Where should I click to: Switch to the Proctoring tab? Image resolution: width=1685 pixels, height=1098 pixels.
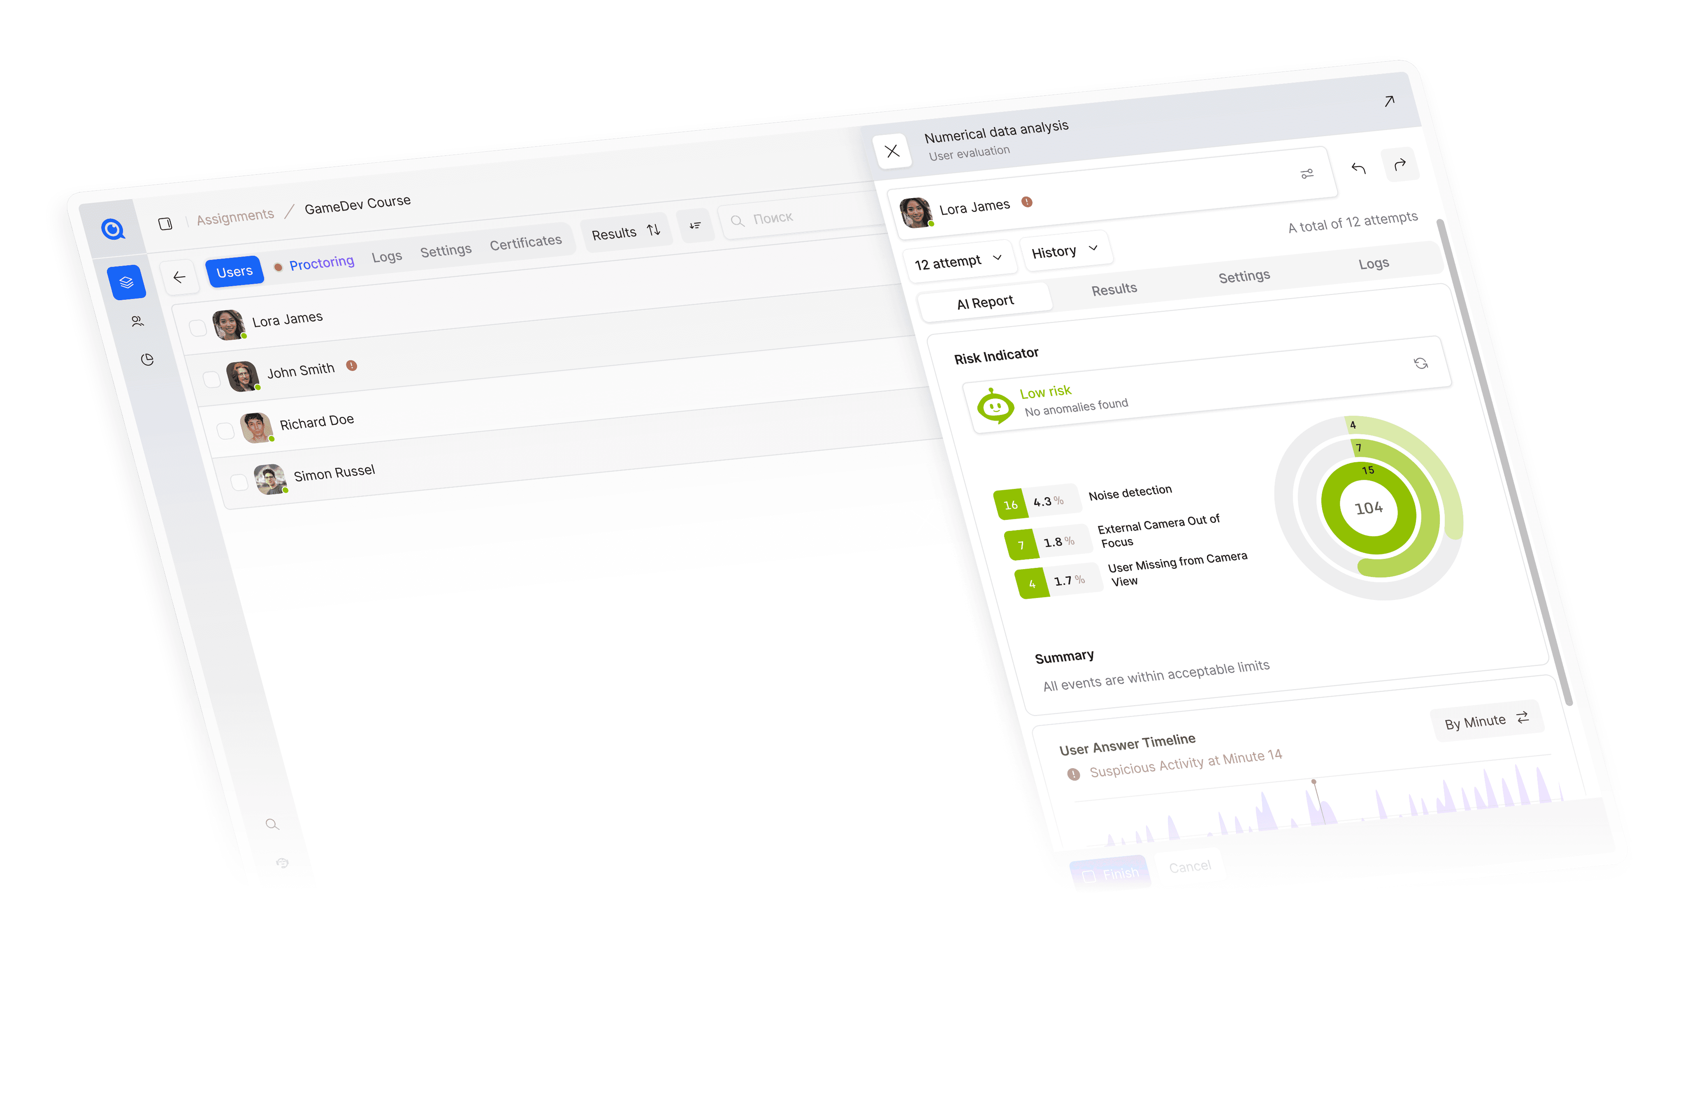(321, 263)
